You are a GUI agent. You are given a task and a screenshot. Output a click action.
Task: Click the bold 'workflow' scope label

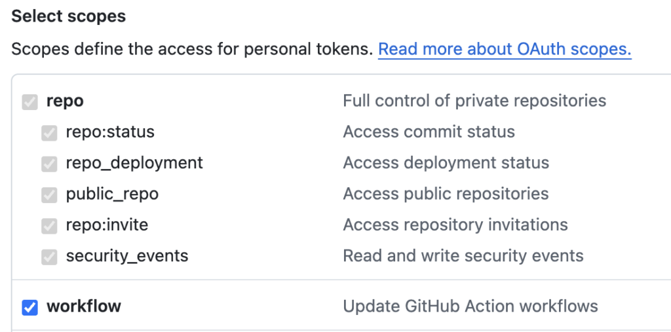pyautogui.click(x=84, y=306)
